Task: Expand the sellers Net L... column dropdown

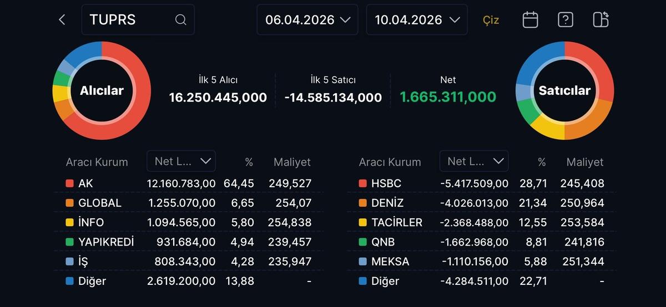Action: 474,161
